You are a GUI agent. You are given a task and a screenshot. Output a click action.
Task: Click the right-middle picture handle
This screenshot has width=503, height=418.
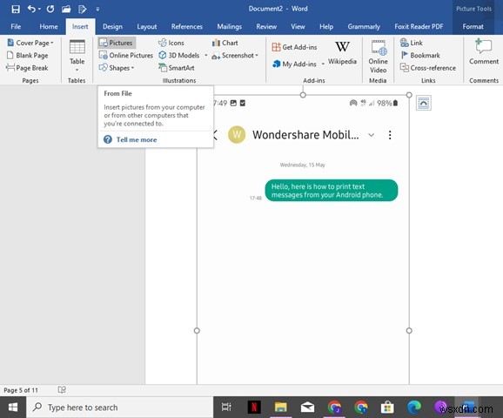pos(409,331)
